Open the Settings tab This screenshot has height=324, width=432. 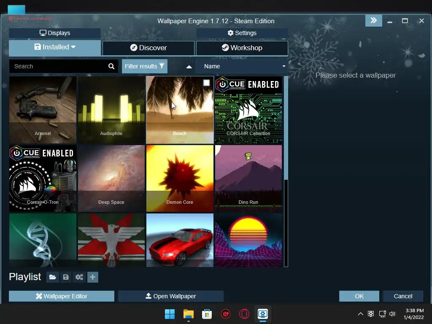242,33
